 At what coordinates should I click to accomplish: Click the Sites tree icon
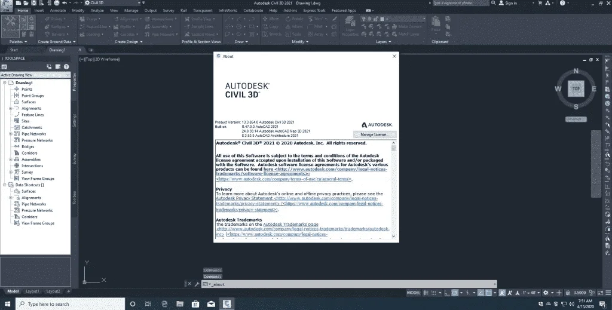(17, 121)
